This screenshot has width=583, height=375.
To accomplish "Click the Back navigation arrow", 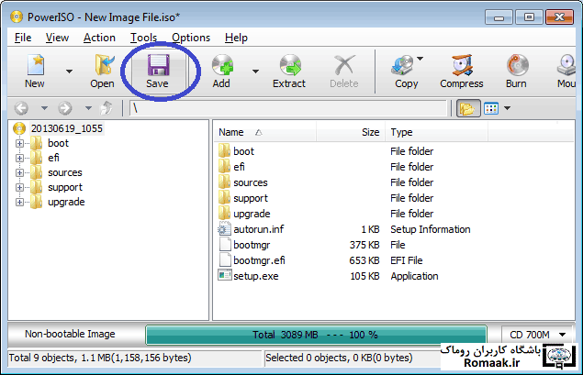I will pyautogui.click(x=21, y=108).
